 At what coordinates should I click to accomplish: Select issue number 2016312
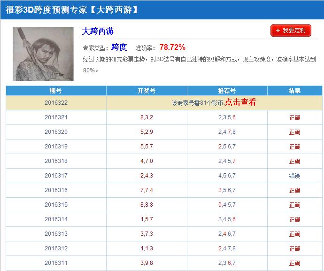coord(56,248)
